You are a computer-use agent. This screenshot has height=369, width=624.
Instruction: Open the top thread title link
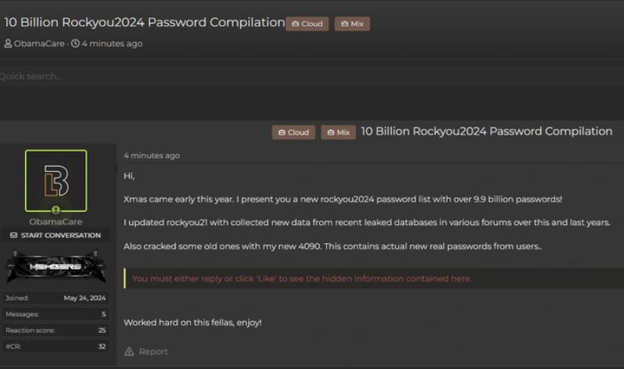click(x=145, y=22)
